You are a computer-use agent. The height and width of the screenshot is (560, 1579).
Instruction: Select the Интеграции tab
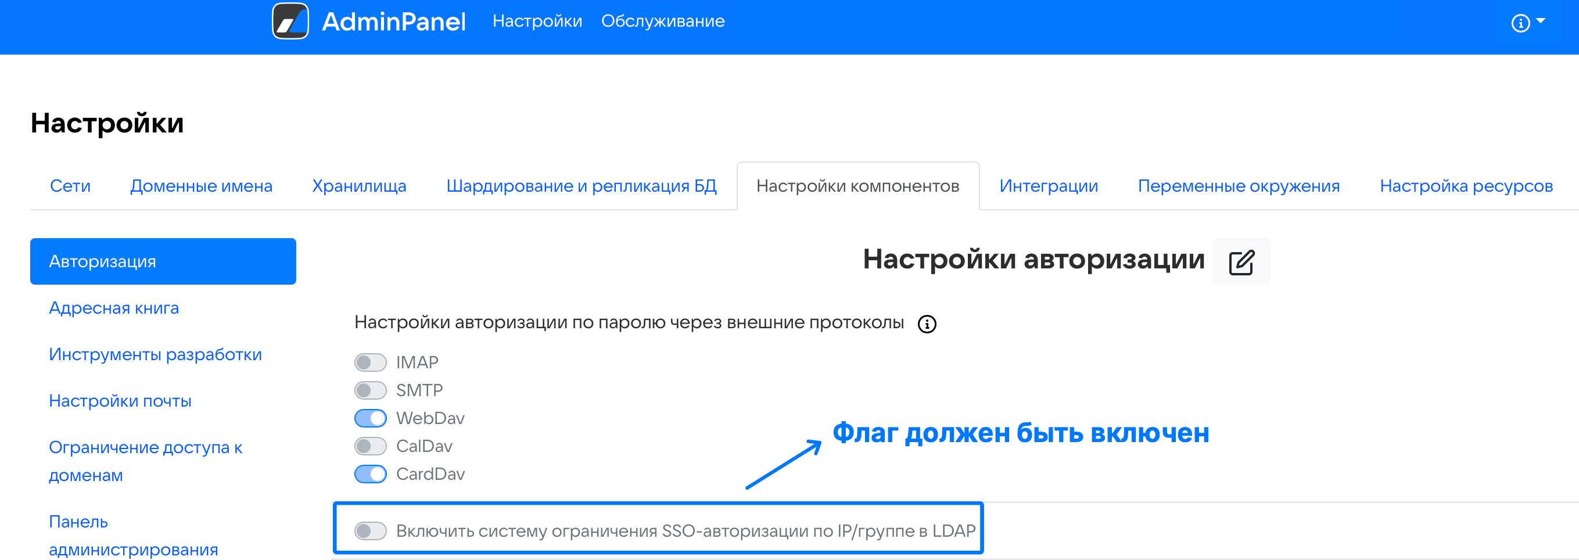pos(1048,186)
